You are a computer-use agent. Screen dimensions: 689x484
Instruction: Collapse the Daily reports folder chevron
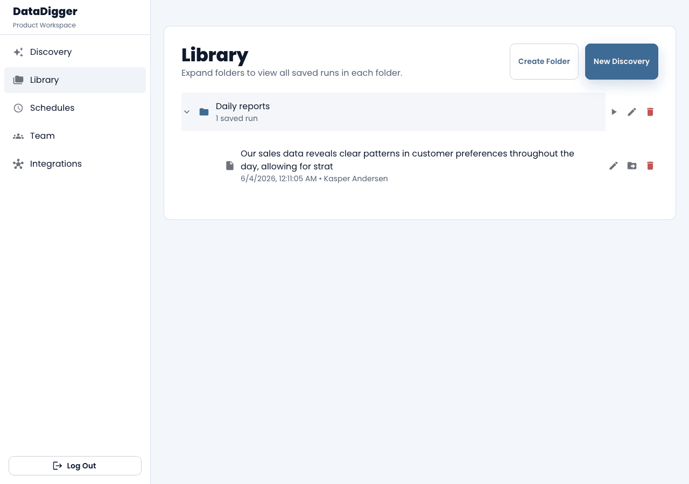pyautogui.click(x=187, y=112)
